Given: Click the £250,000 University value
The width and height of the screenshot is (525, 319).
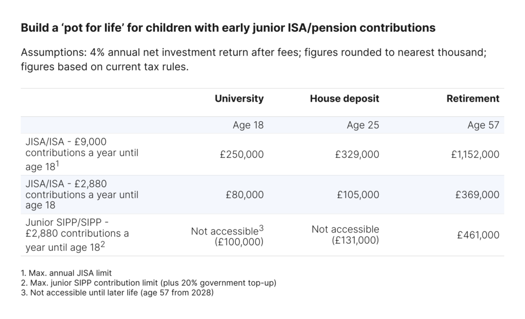Looking at the screenshot, I should pos(242,155).
